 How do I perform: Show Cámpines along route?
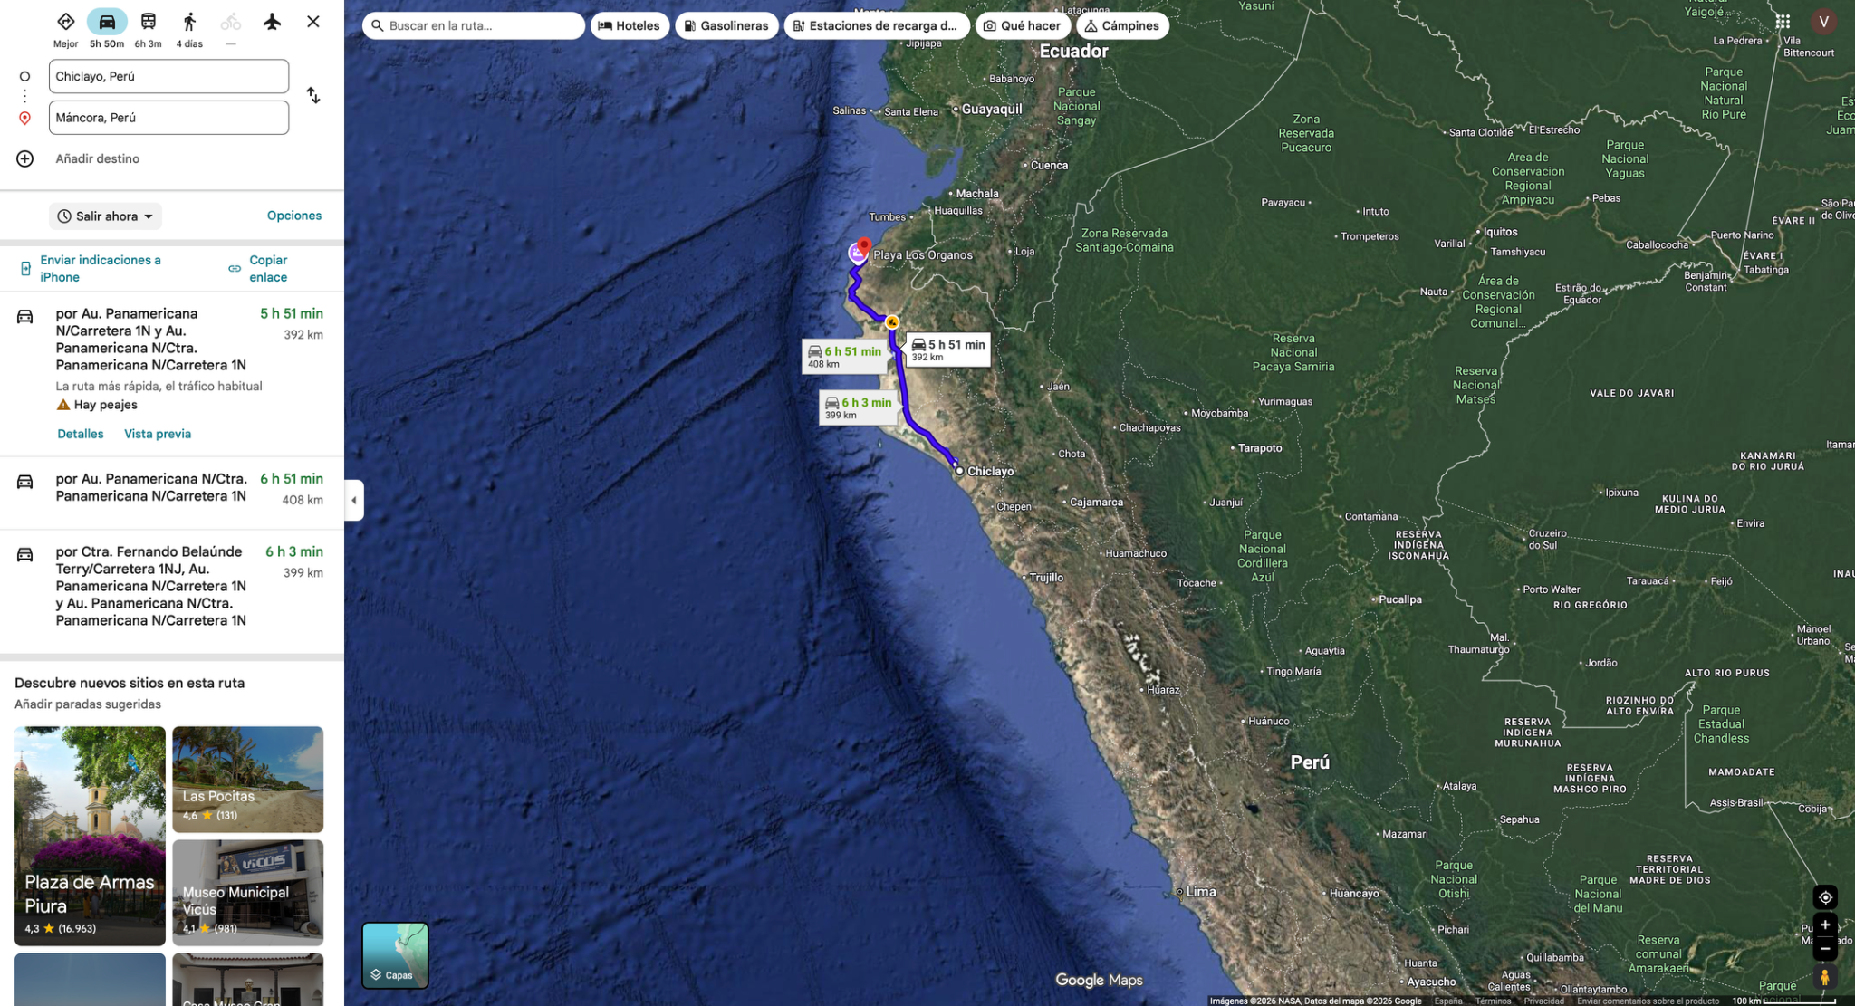pyautogui.click(x=1122, y=25)
